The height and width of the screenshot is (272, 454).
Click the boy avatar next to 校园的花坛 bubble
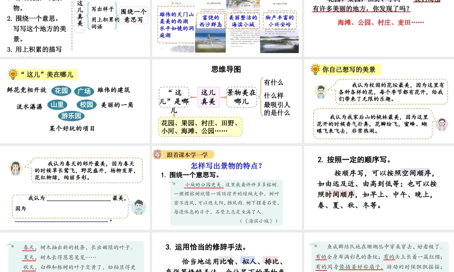pyautogui.click(x=321, y=91)
